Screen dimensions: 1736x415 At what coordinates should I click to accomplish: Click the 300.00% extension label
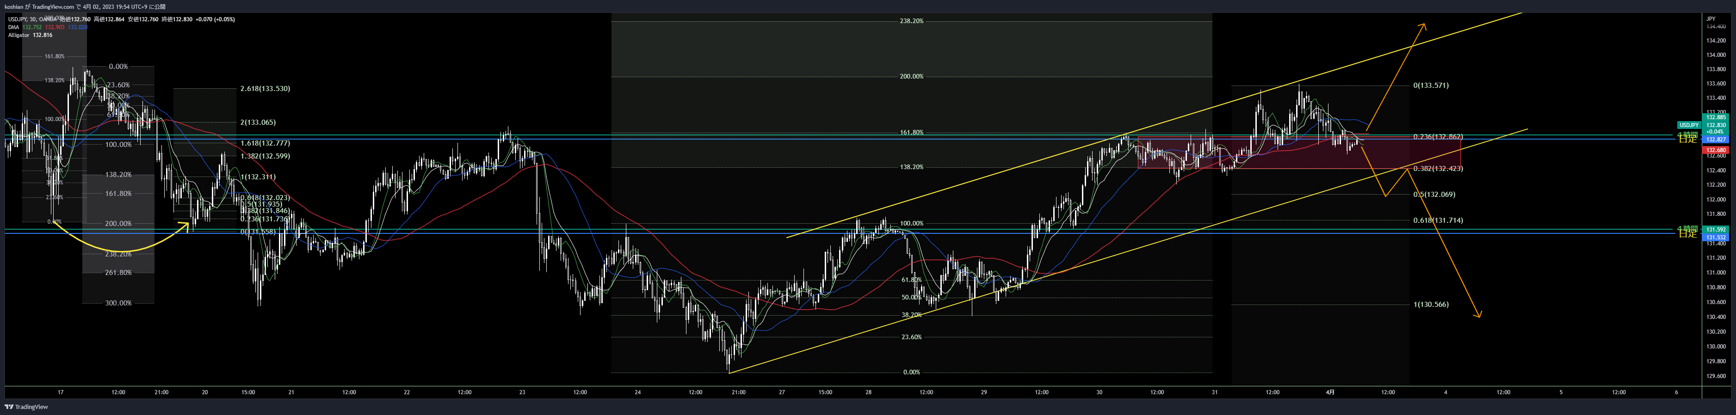(x=118, y=303)
